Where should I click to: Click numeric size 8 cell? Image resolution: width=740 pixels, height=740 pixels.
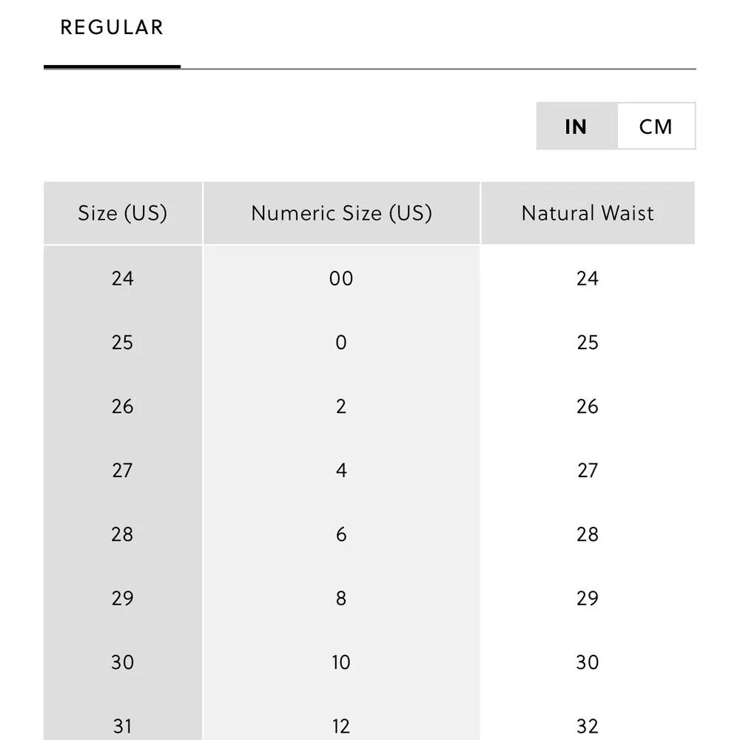click(341, 599)
